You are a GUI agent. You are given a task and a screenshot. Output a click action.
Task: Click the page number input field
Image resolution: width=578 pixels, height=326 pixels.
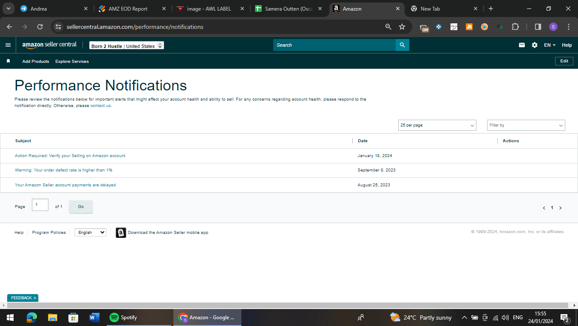(40, 205)
